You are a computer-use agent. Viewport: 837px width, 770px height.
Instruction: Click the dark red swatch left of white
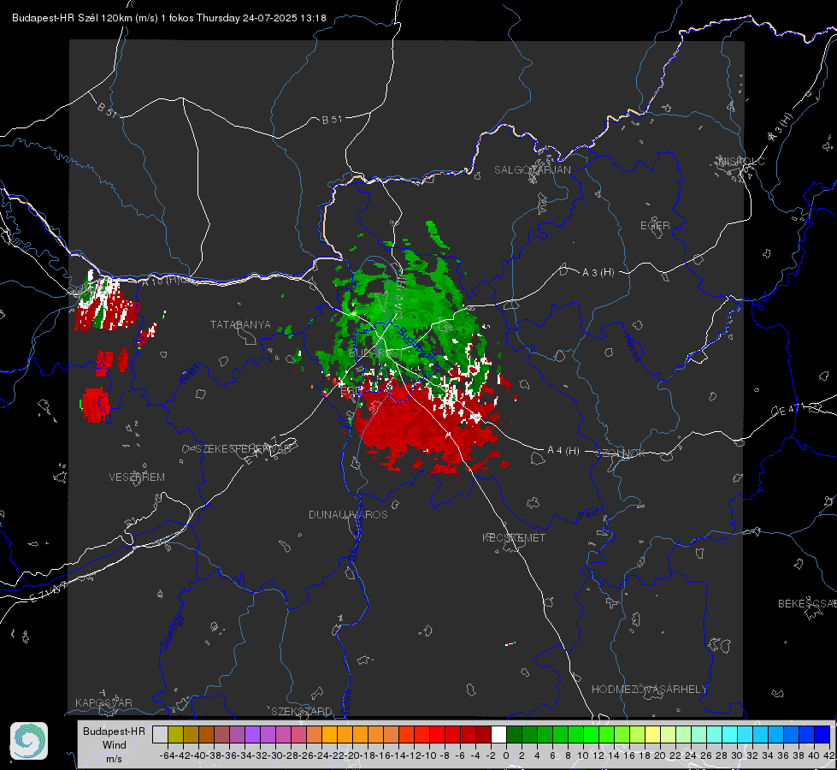[484, 734]
